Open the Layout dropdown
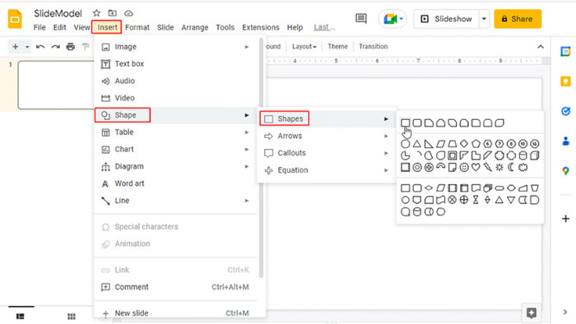The height and width of the screenshot is (324, 576). 304,47
